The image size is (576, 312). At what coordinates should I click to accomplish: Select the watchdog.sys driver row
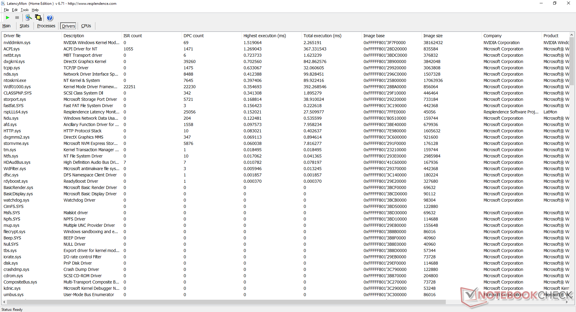tap(285, 200)
